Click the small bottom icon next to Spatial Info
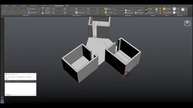 [x=39, y=12]
